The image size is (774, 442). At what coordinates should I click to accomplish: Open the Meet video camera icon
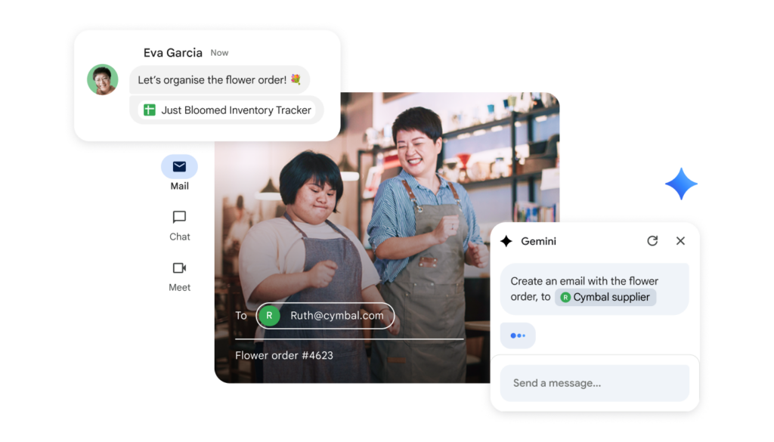[179, 268]
